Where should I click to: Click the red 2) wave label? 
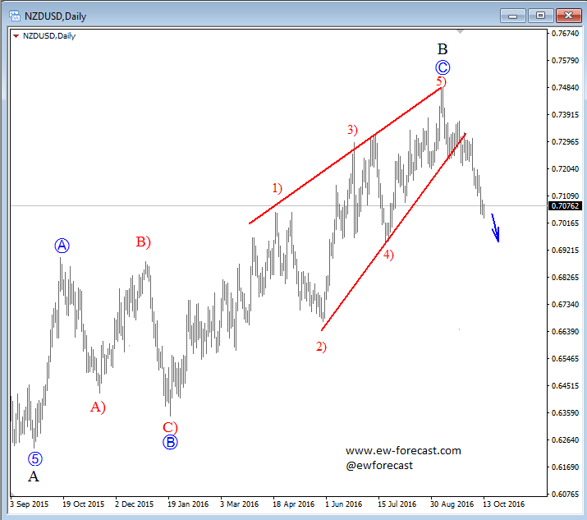[321, 347]
